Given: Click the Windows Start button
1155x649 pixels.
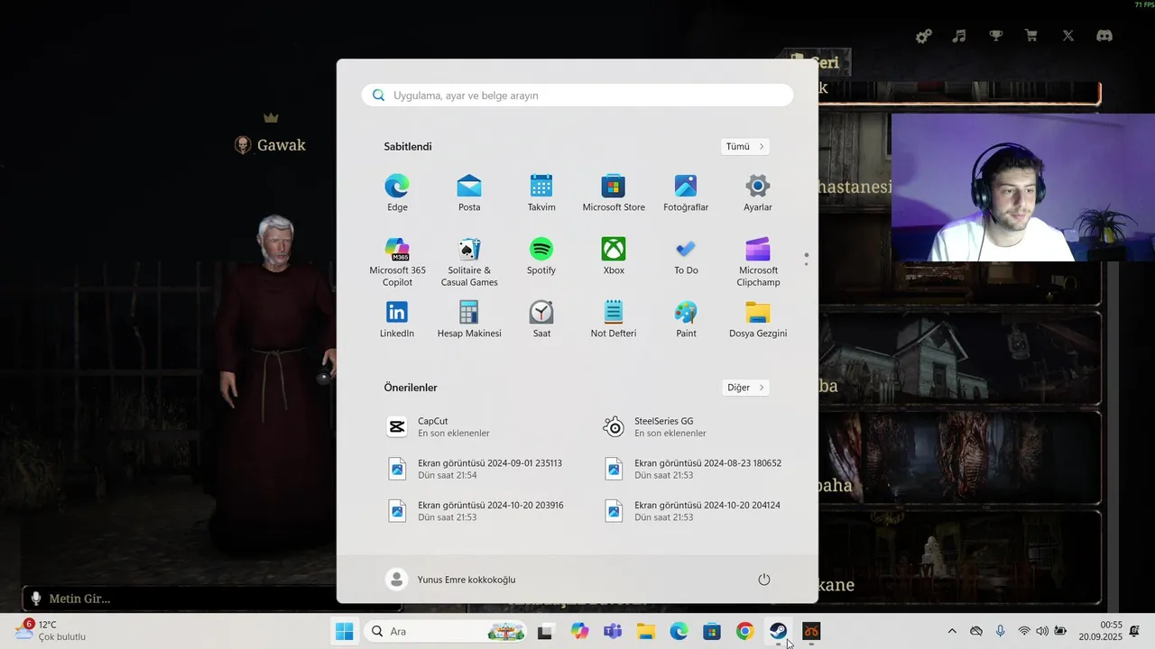Looking at the screenshot, I should (344, 631).
